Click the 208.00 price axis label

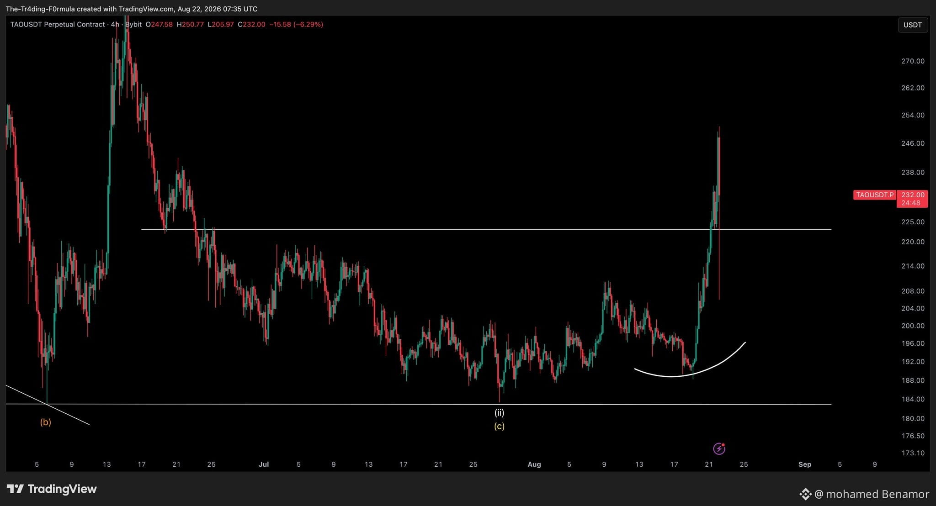[913, 291]
